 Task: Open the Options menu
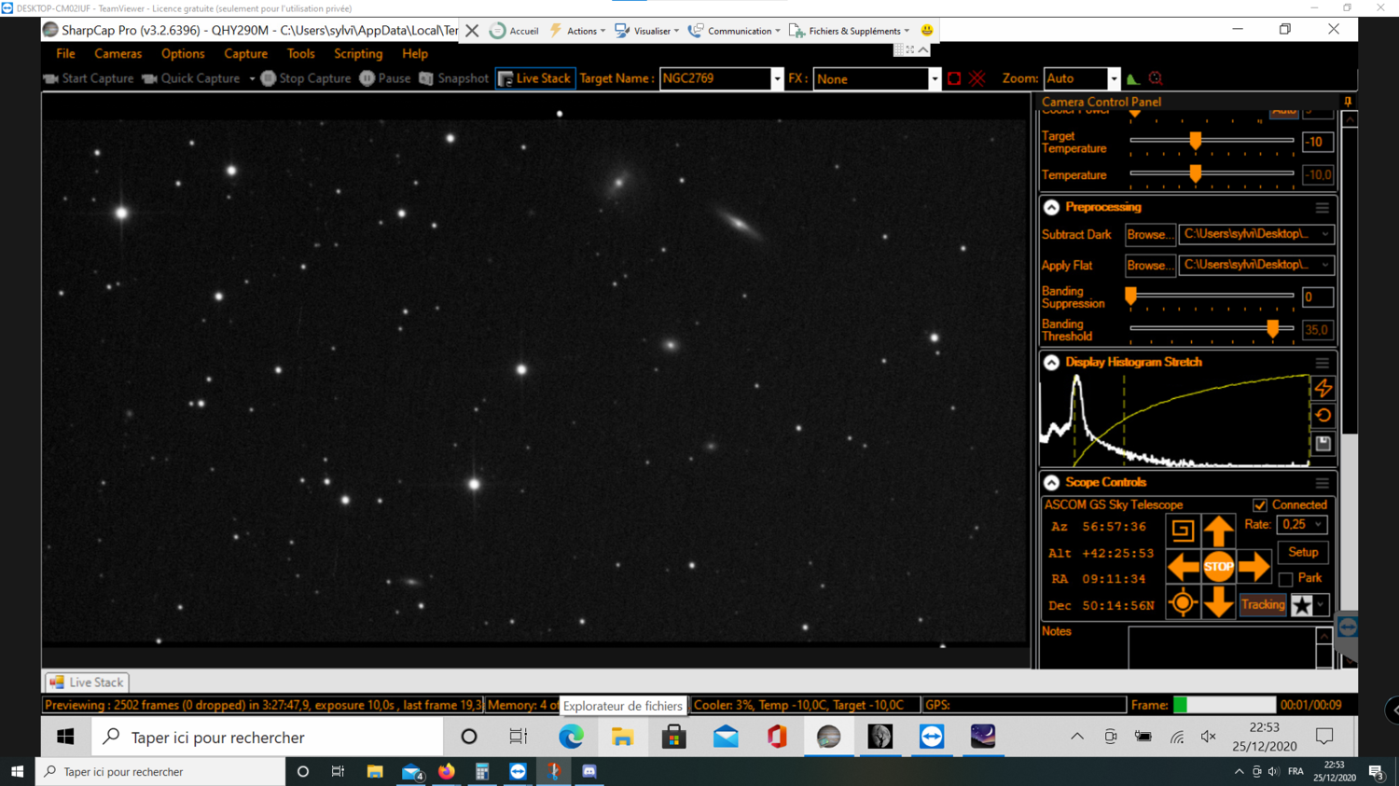[183, 54]
